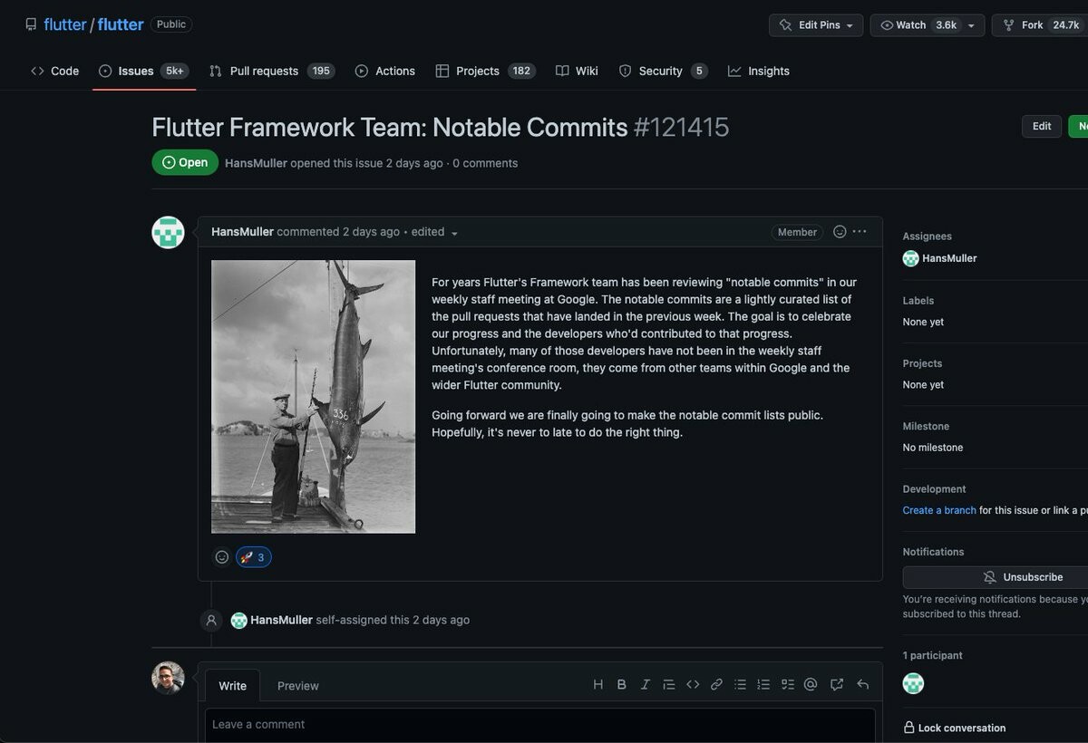Screen dimensions: 1088x743
Task: Click the heading icon in comment toolbar
Action: point(597,685)
